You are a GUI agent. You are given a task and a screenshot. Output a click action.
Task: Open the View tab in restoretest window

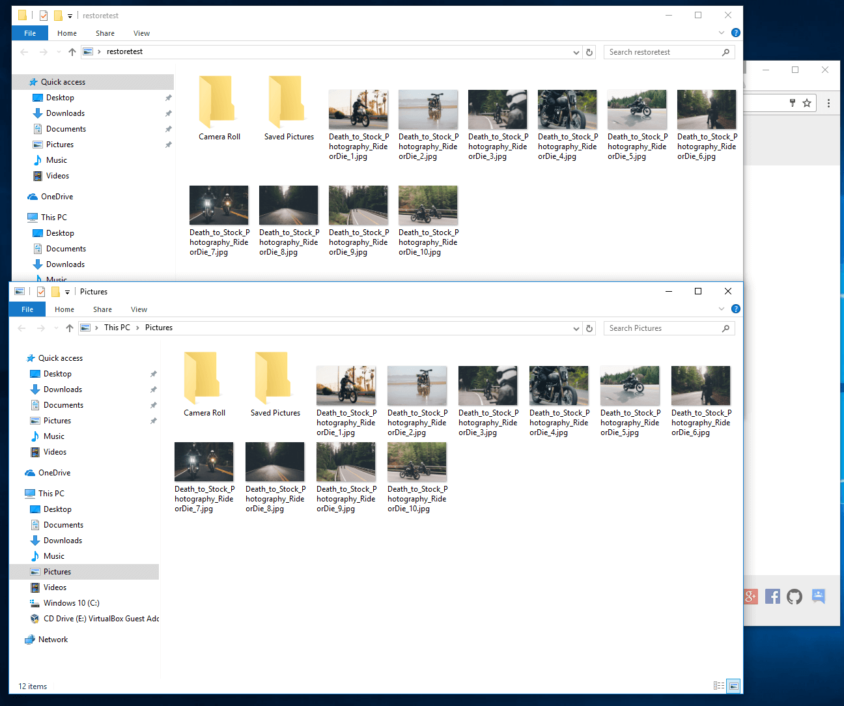(141, 33)
